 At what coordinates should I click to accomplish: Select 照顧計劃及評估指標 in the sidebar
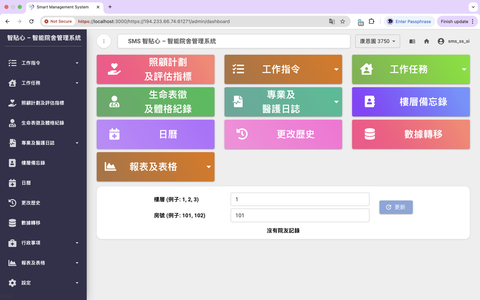tap(43, 103)
